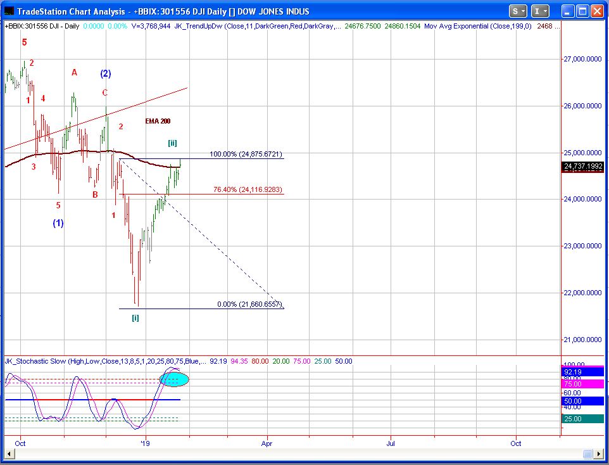Select the "[i]" wave label
Image resolution: width=609 pixels, height=465 pixels.
pyautogui.click(x=135, y=318)
